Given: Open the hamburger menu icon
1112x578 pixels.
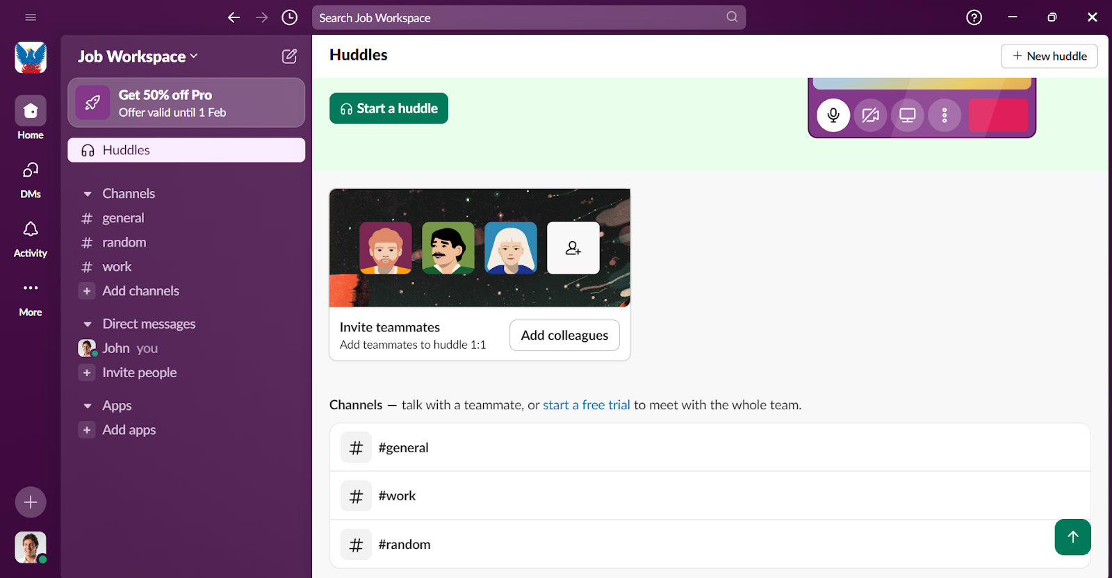Looking at the screenshot, I should (x=31, y=17).
